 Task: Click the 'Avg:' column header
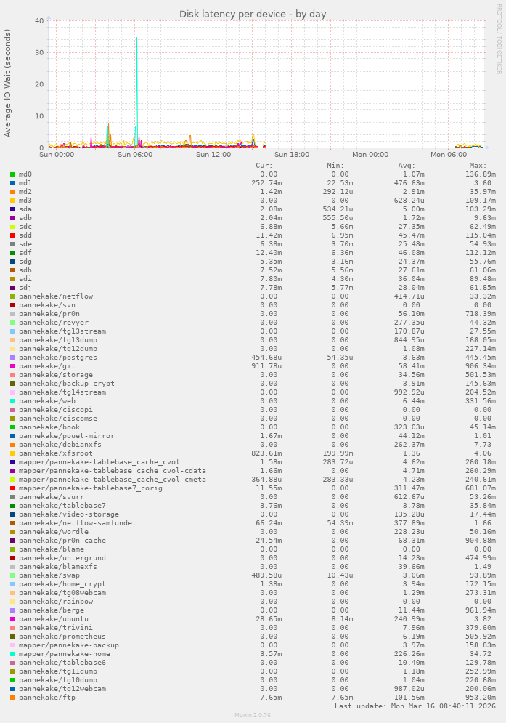pos(407,166)
